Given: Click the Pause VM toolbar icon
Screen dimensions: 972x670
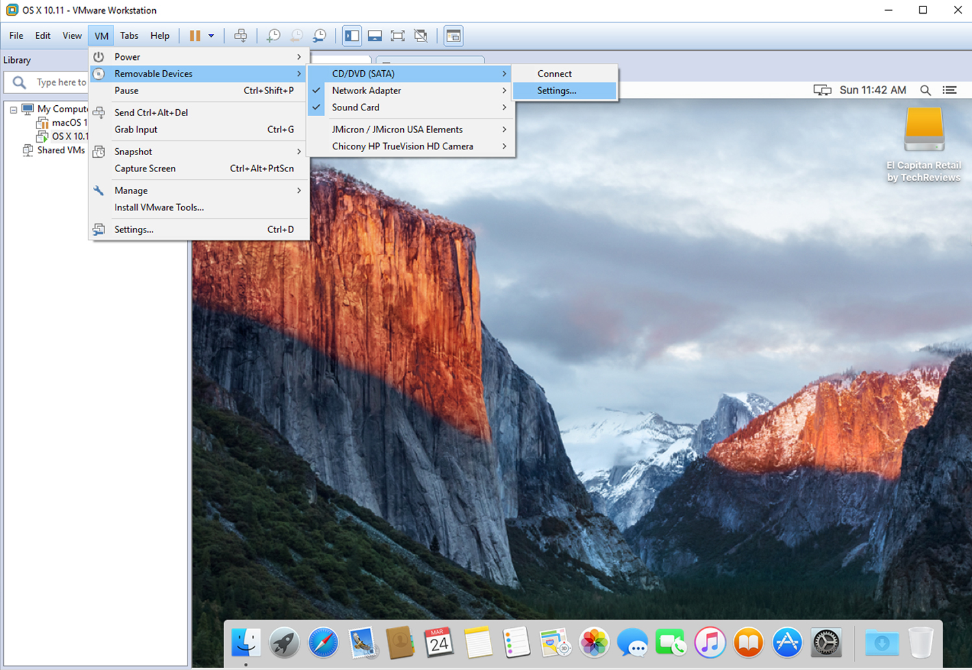Looking at the screenshot, I should click(195, 36).
